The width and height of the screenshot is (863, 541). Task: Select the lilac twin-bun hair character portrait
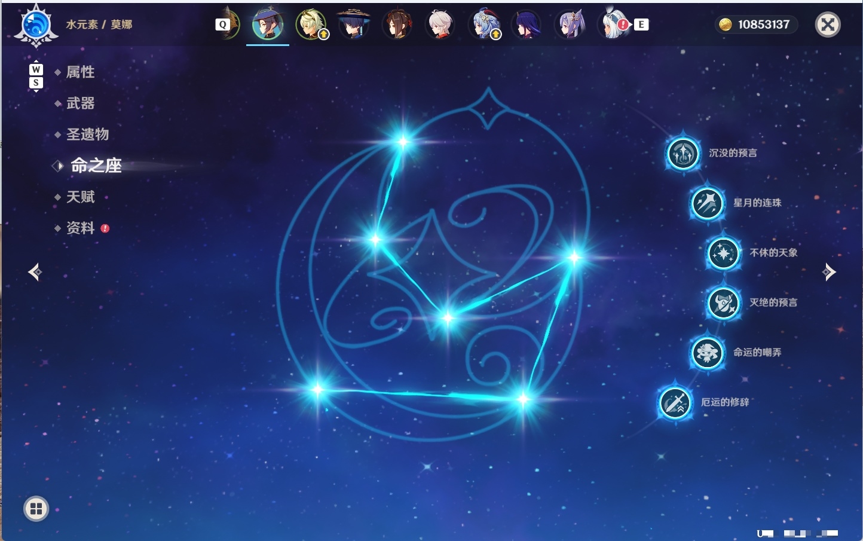pos(570,25)
